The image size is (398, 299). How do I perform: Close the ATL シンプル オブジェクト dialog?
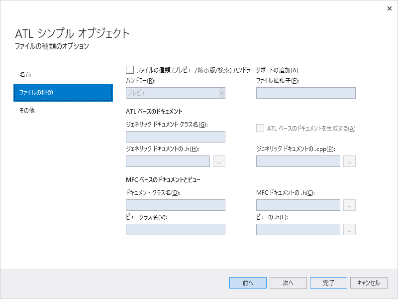point(390,8)
